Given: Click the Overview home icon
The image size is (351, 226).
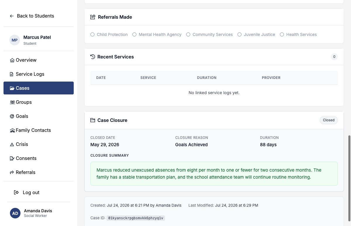Looking at the screenshot, I should [x=12, y=60].
